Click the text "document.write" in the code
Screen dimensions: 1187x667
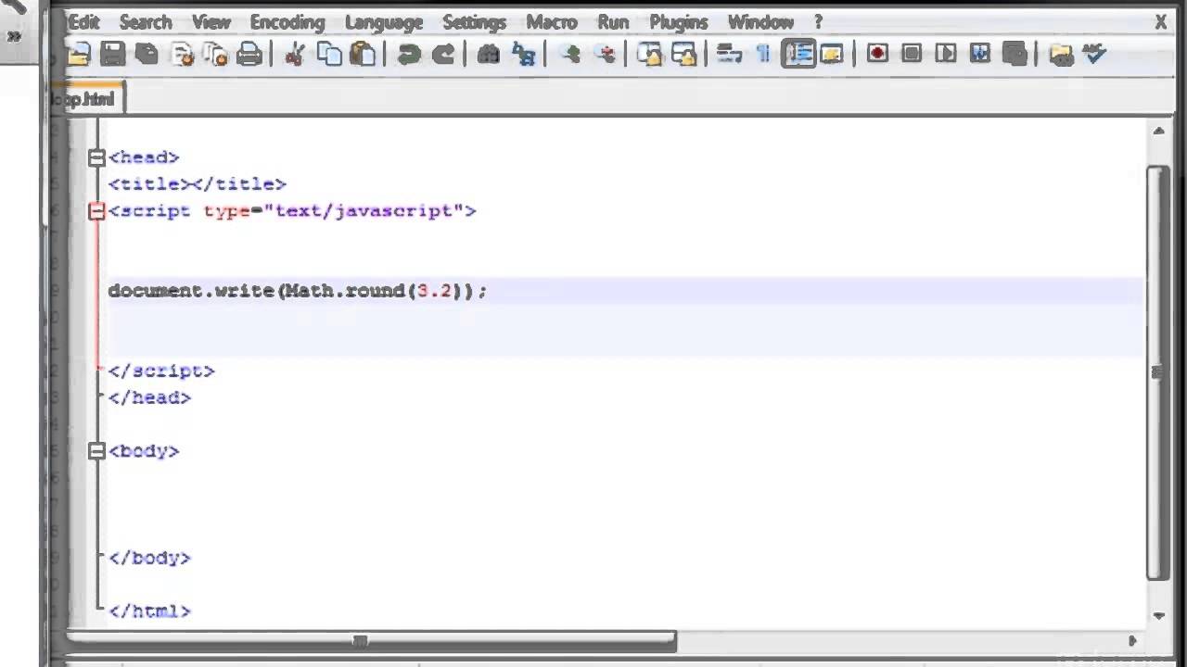pos(192,291)
